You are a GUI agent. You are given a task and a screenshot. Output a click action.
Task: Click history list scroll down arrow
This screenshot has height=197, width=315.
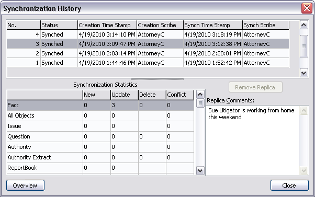coord(303,73)
